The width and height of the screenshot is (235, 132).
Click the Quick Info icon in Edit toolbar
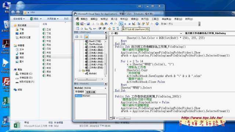click(82, 29)
